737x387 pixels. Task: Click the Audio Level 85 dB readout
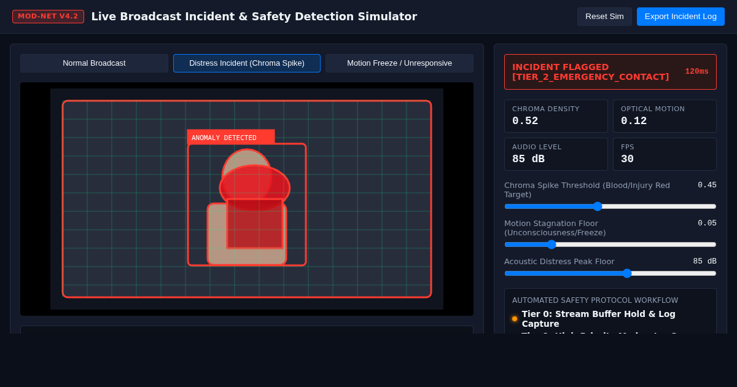click(556, 154)
